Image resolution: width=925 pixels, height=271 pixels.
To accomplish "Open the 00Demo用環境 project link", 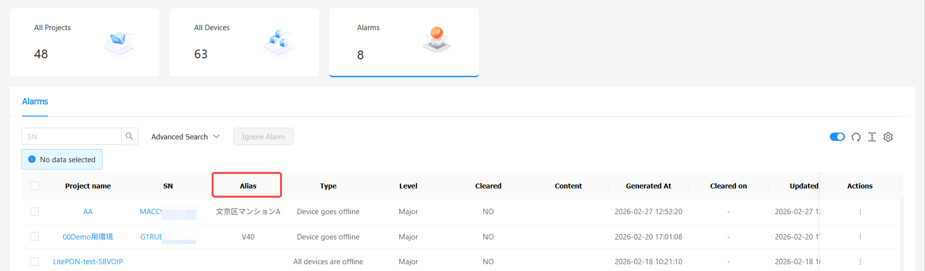I will pos(88,237).
